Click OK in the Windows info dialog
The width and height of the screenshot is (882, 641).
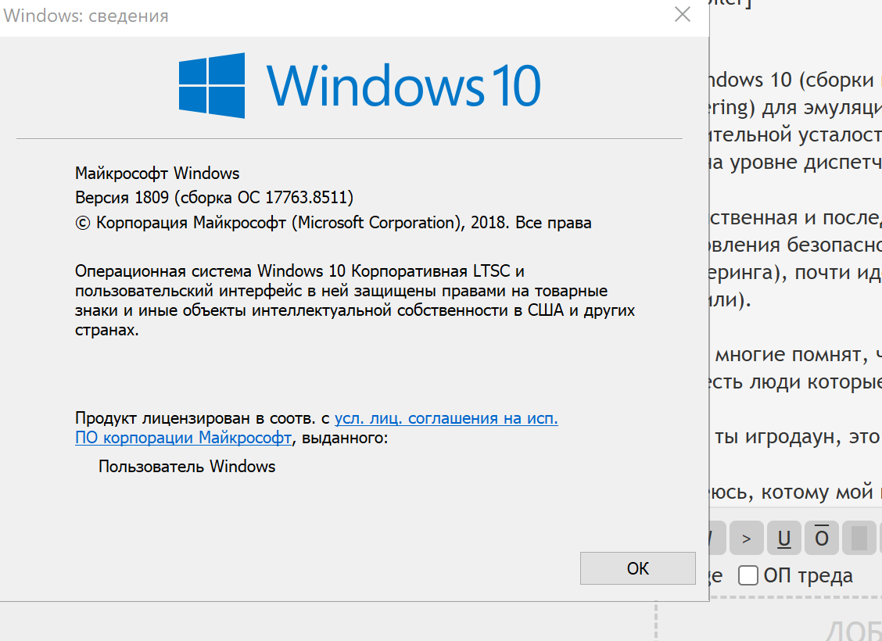(637, 568)
